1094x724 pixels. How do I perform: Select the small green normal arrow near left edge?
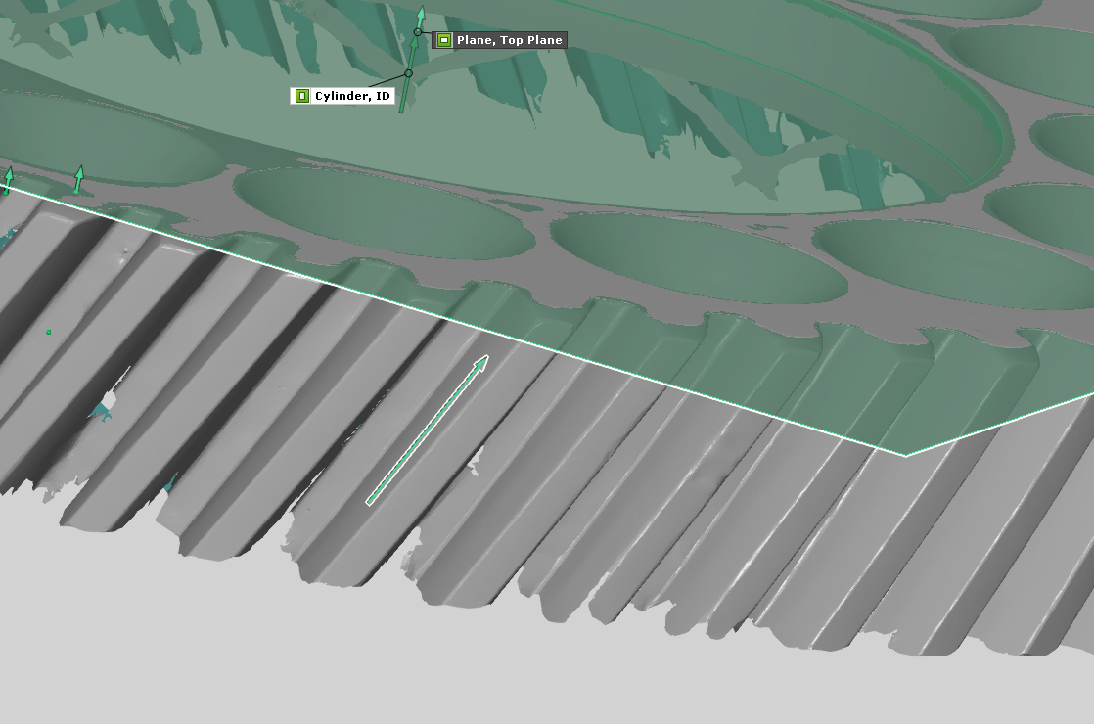point(79,179)
